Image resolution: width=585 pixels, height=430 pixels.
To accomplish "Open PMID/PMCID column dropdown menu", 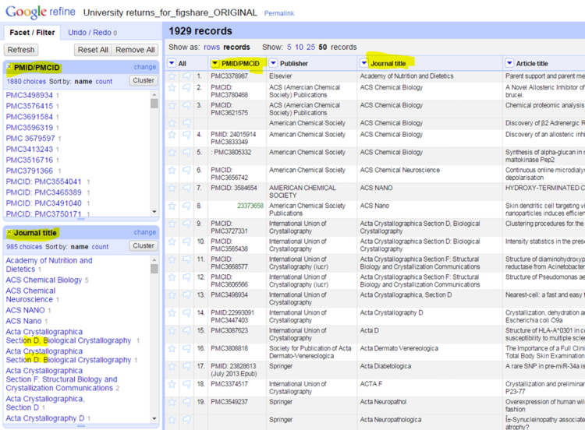I will tap(215, 63).
